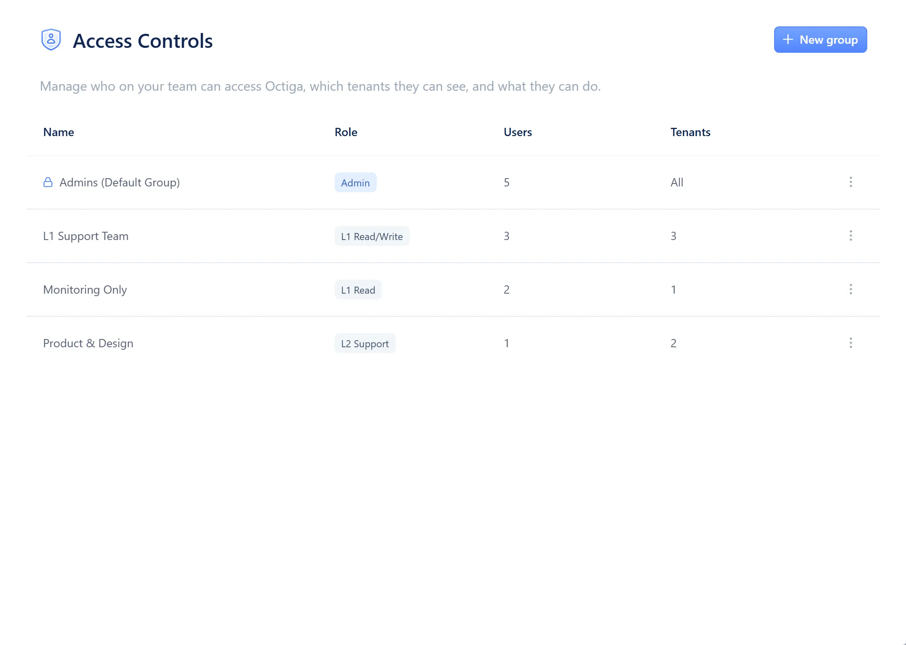The height and width of the screenshot is (645, 906).
Task: Click the Tenants value All for Admins
Action: [677, 182]
